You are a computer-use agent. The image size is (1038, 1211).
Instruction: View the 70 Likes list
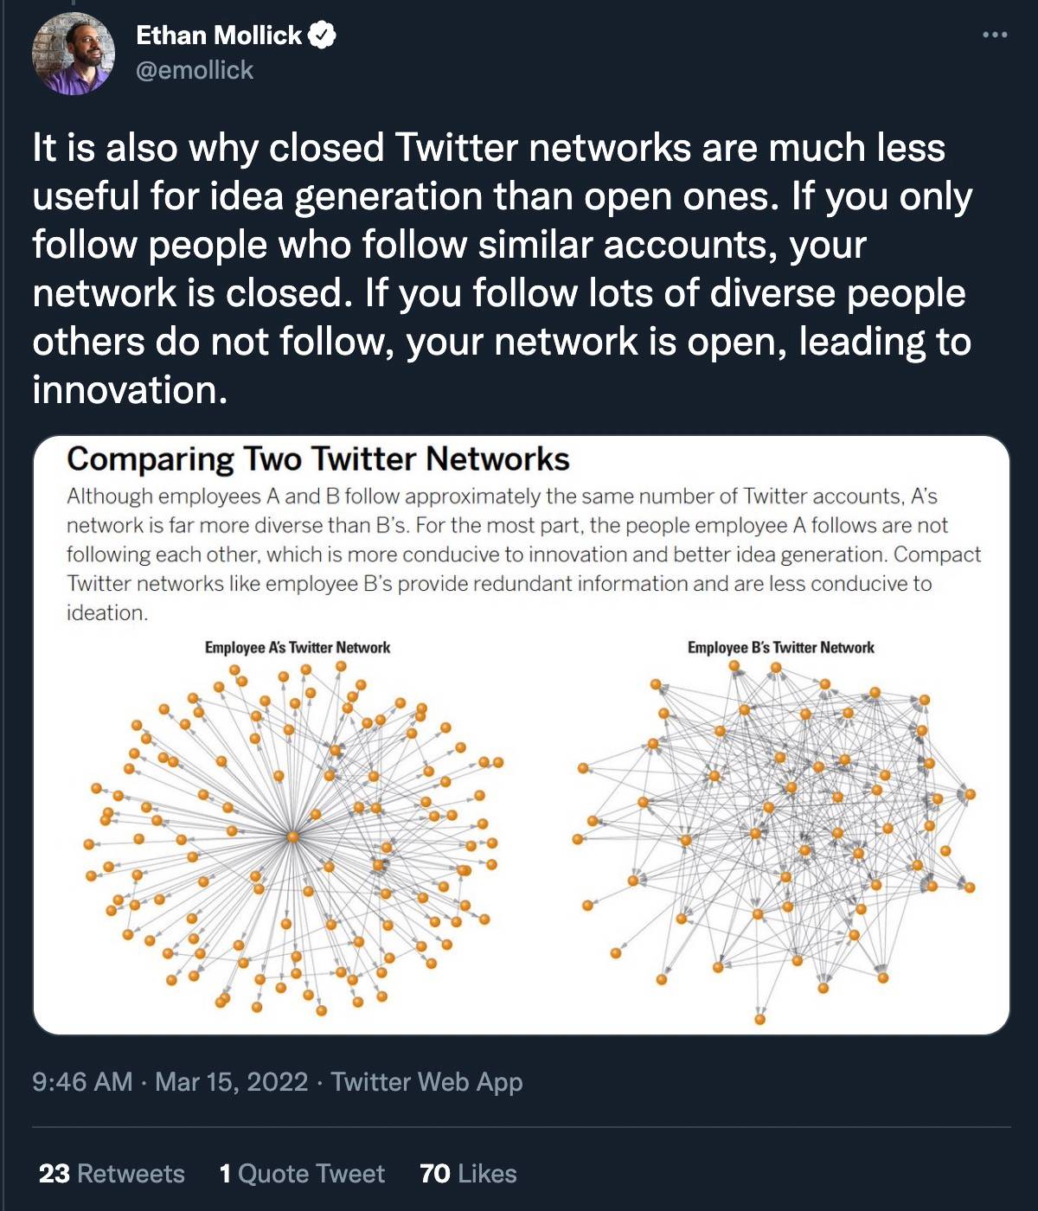tap(468, 1174)
